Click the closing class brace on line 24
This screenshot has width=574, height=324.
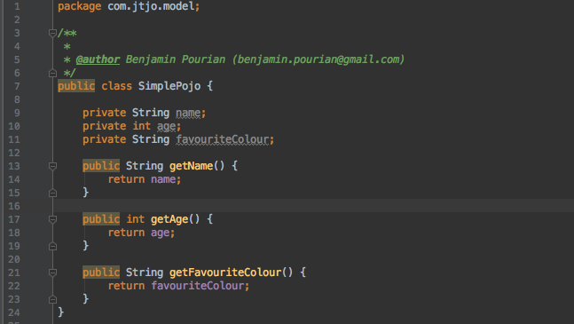pos(60,312)
